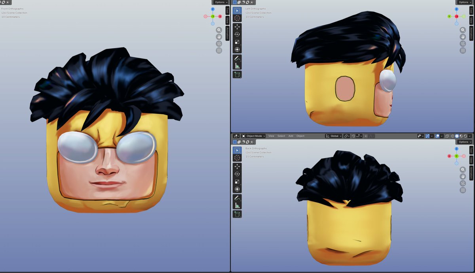Toggle proportional editing in Back viewport header
This screenshot has height=273, width=475.
[366, 136]
